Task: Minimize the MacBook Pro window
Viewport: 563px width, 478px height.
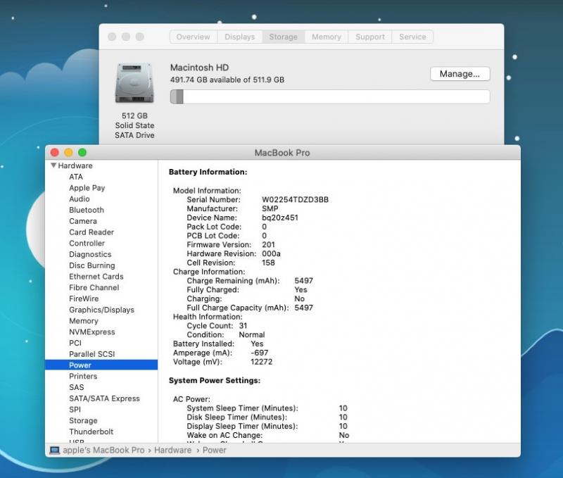Action: click(x=68, y=153)
